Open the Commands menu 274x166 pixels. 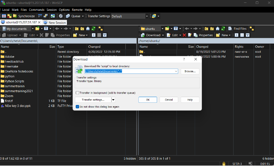tap(37, 10)
